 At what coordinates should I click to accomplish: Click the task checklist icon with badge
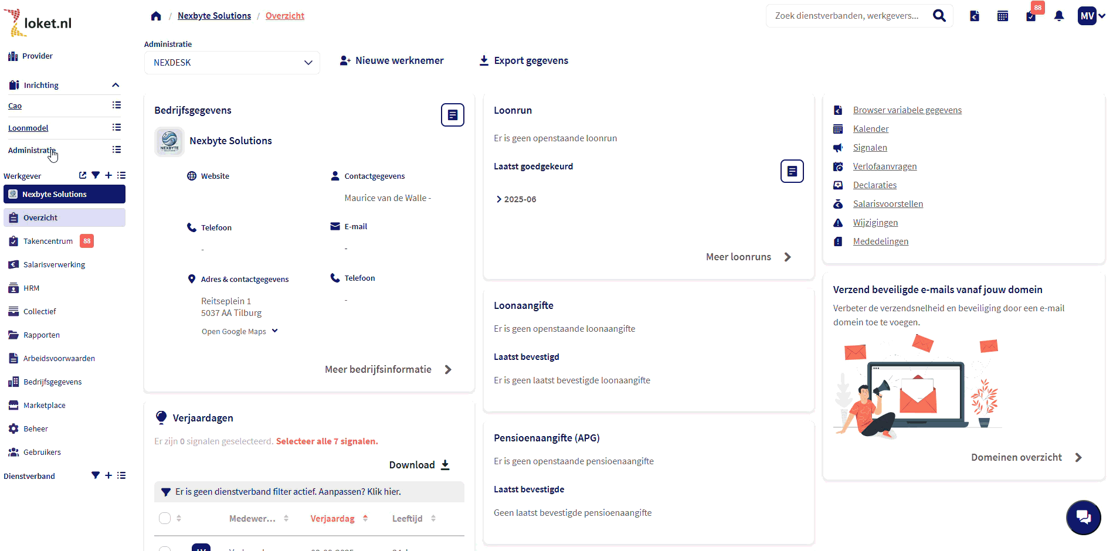pyautogui.click(x=1031, y=16)
